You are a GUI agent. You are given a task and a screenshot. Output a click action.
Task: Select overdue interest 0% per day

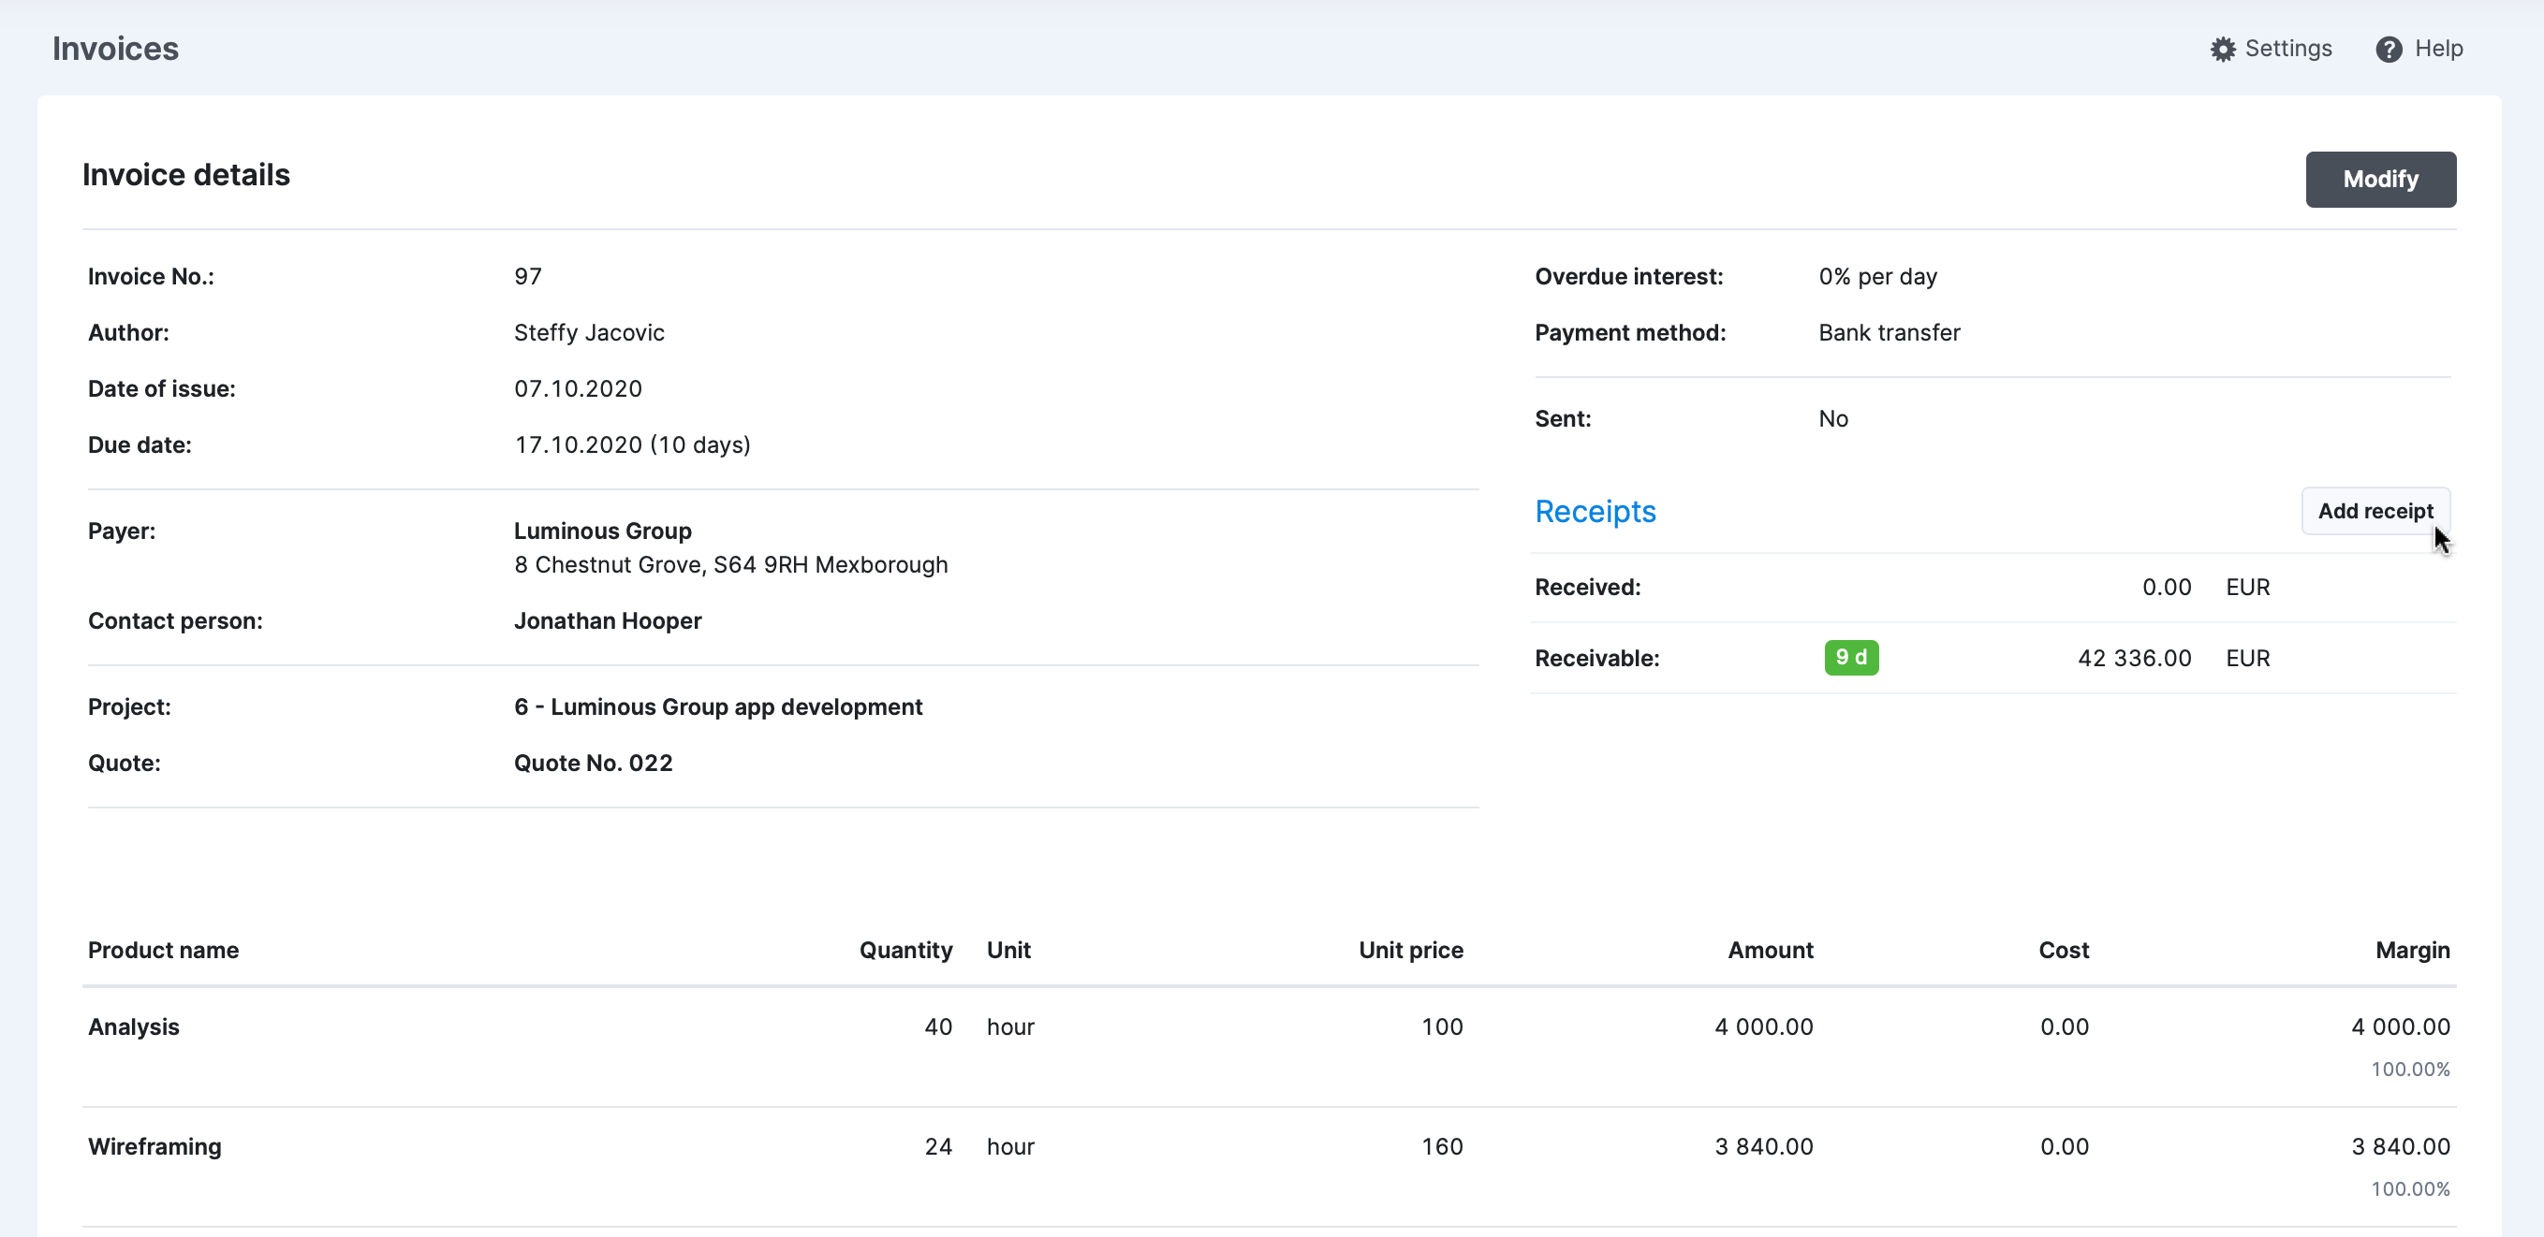(1877, 276)
